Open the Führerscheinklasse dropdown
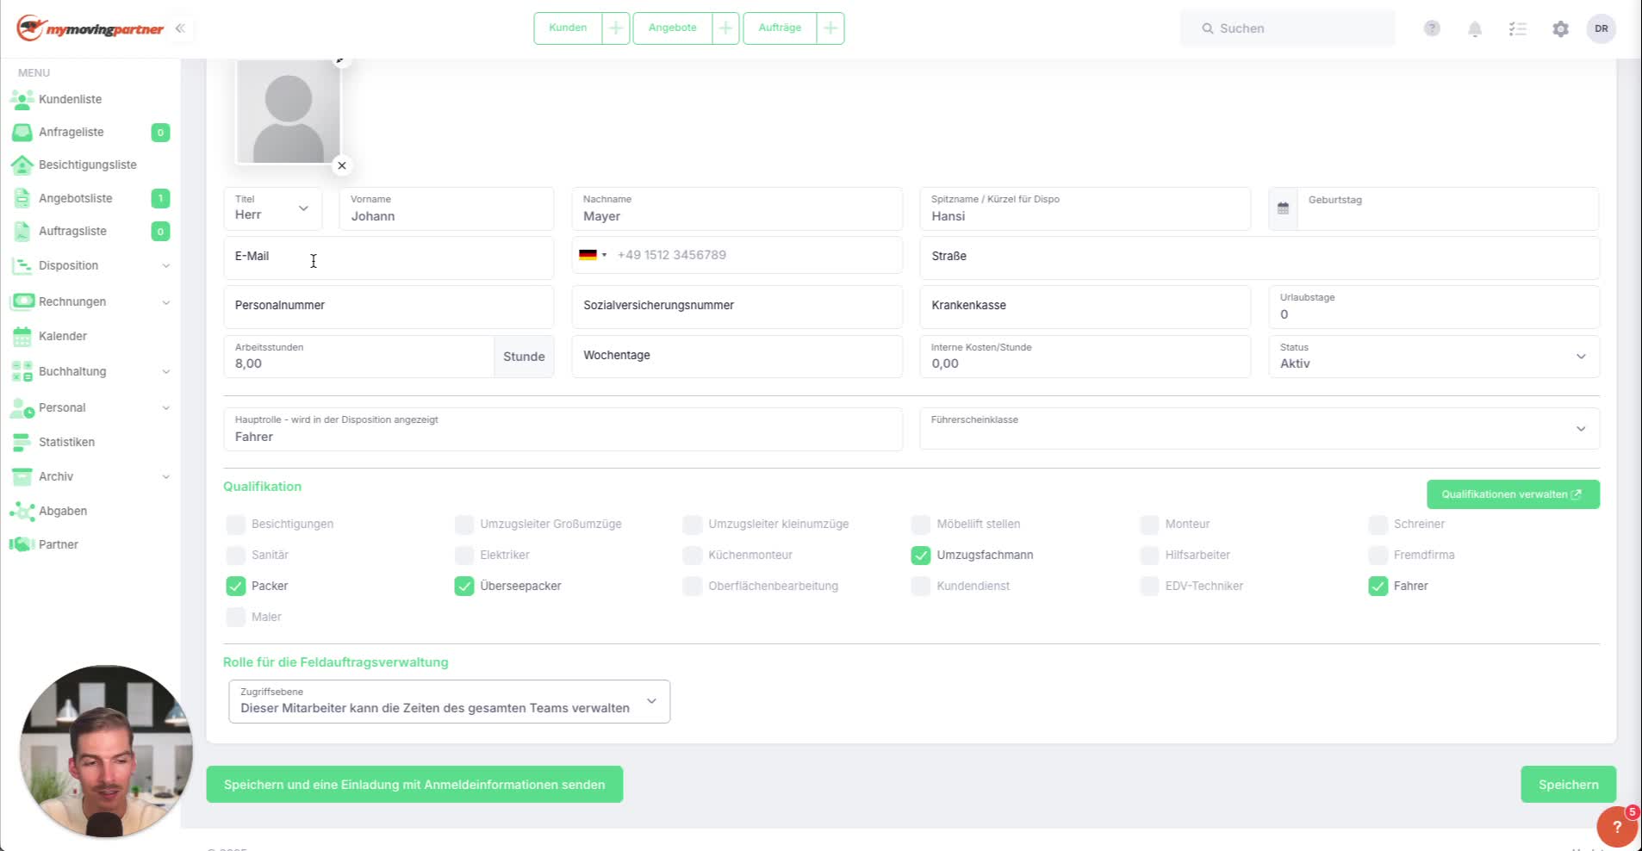The image size is (1642, 851). pyautogui.click(x=1259, y=428)
